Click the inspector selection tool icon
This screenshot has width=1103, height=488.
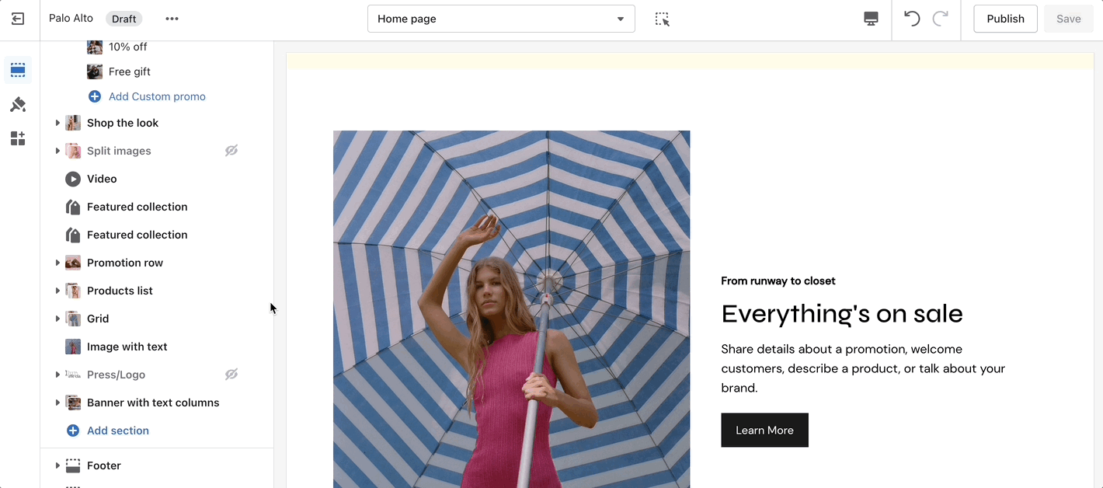(x=662, y=19)
